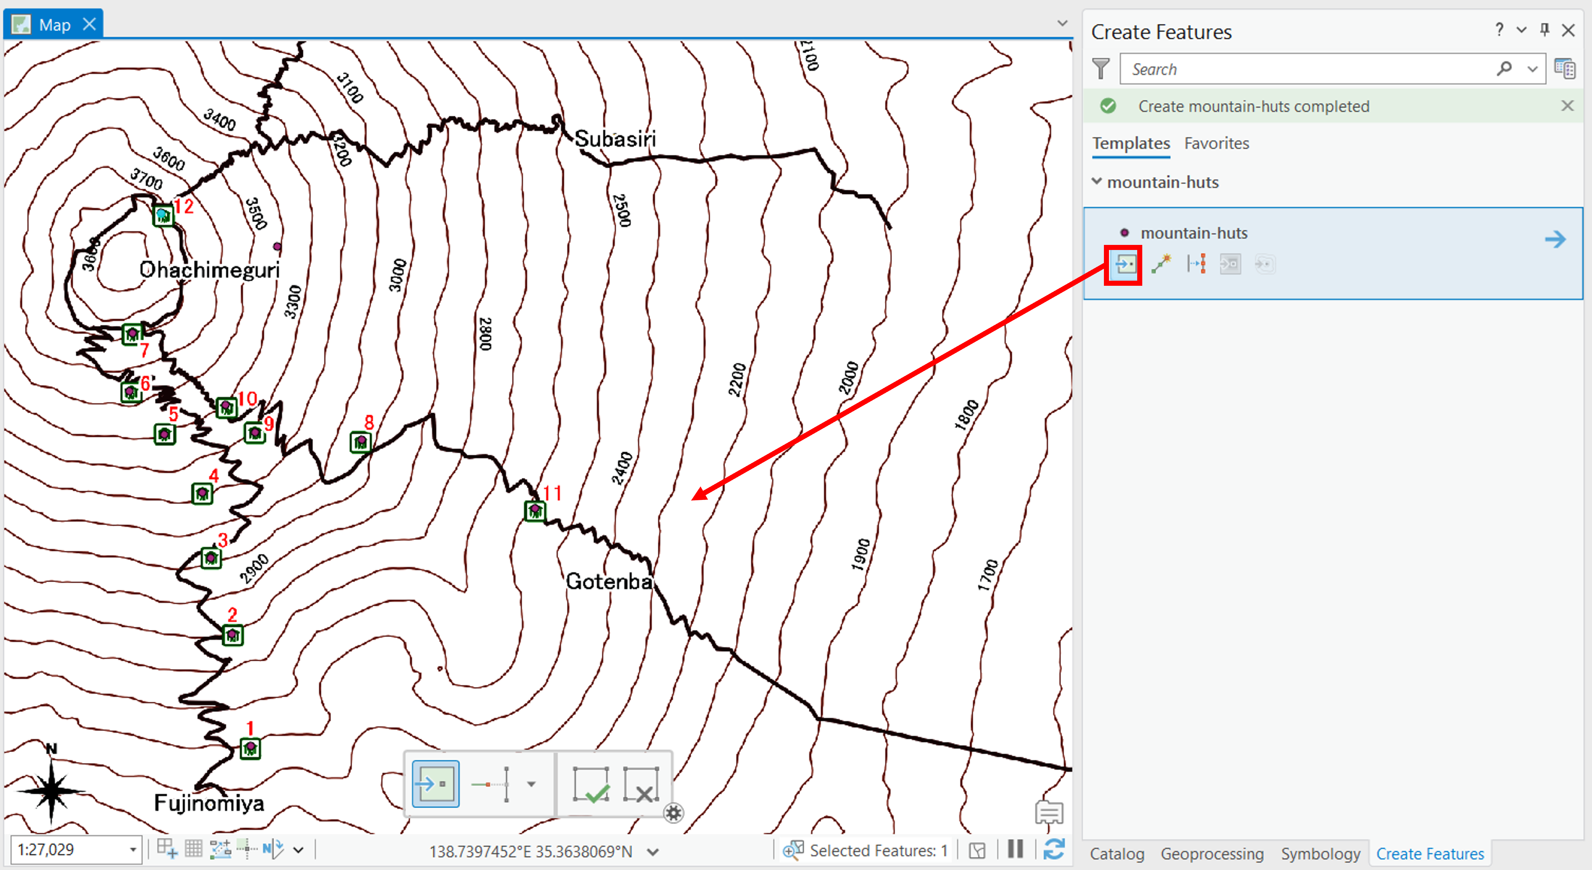Switch to the Favorites tab
The image size is (1592, 870).
tap(1216, 143)
